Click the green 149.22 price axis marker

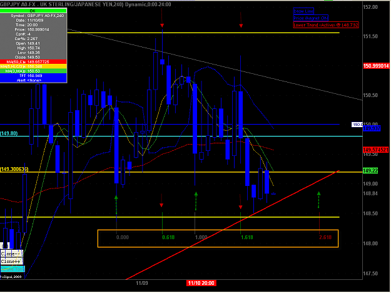370,171
